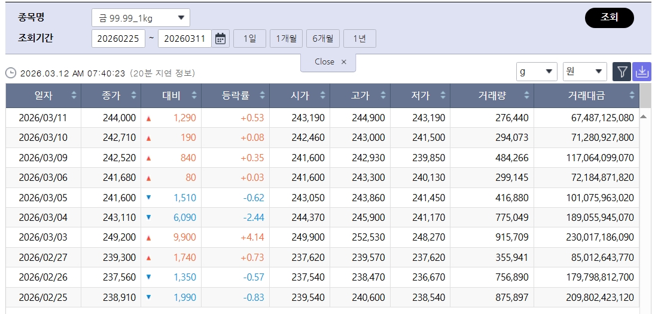
Task: Click the volume value 915,709
Action: point(511,238)
